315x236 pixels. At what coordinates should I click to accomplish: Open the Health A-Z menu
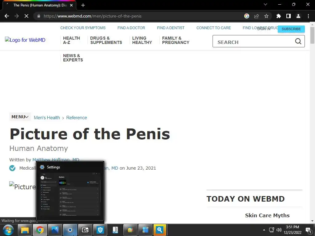coord(71,40)
